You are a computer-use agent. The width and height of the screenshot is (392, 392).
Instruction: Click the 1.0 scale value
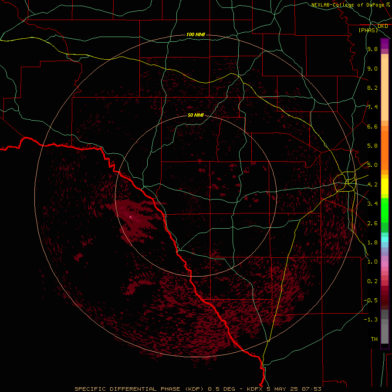pyautogui.click(x=372, y=261)
